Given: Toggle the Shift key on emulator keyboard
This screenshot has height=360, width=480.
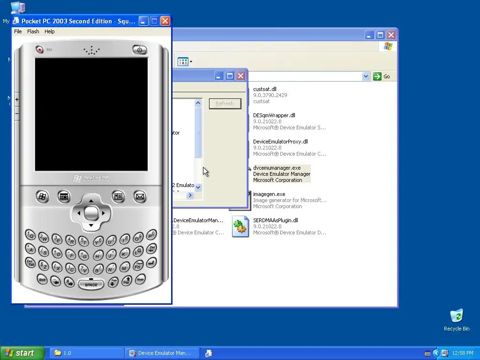Looking at the screenshot, I should pyautogui.click(x=42, y=279).
